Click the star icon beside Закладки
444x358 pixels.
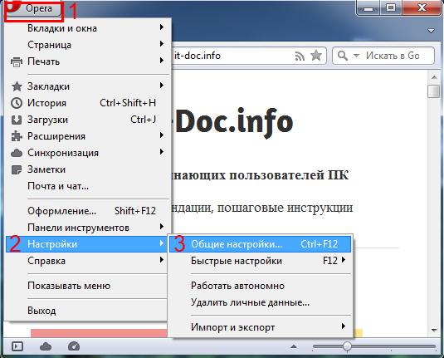[x=17, y=86]
